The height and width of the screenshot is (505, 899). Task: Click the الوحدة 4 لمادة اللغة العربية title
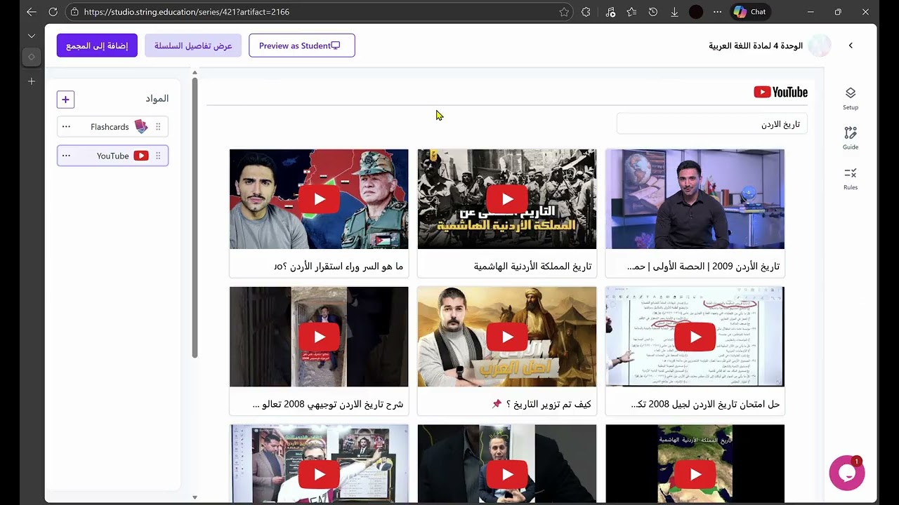click(756, 46)
